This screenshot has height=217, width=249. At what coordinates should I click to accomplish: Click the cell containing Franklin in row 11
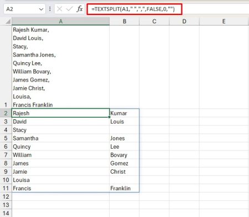coord(124,188)
